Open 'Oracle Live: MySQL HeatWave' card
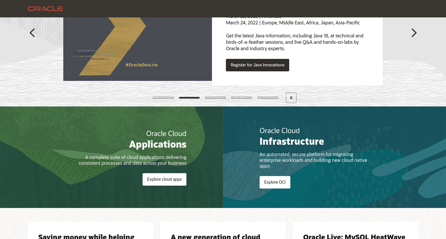This screenshot has height=239, width=446. coord(355,231)
